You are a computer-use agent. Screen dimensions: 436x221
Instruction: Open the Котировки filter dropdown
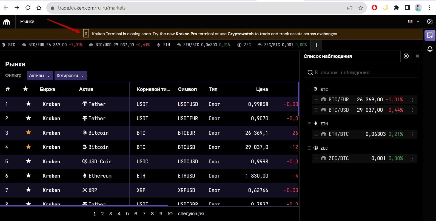tap(70, 76)
